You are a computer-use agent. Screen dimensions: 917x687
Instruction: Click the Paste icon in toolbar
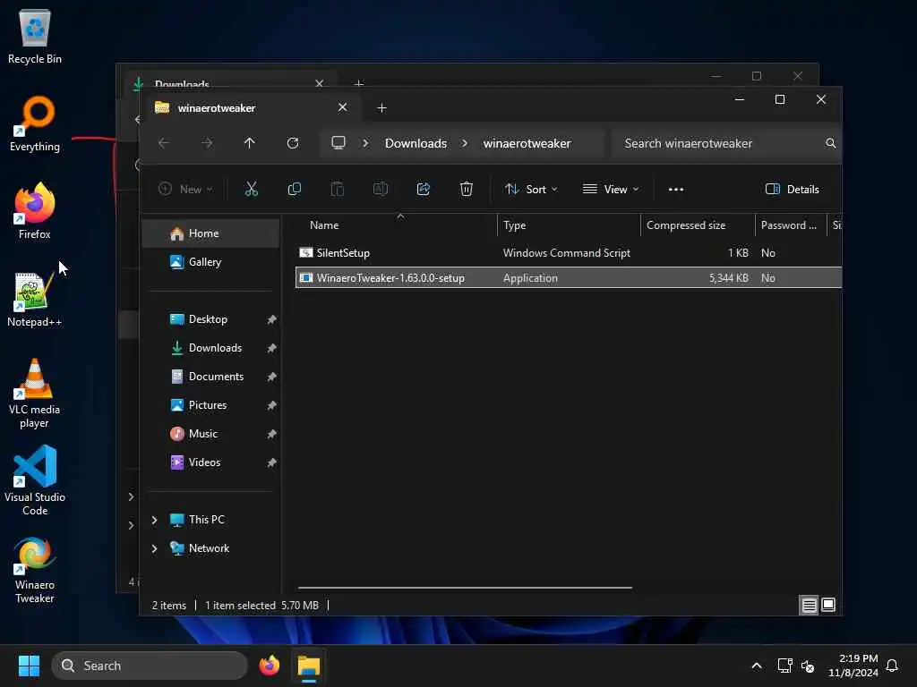pyautogui.click(x=338, y=189)
